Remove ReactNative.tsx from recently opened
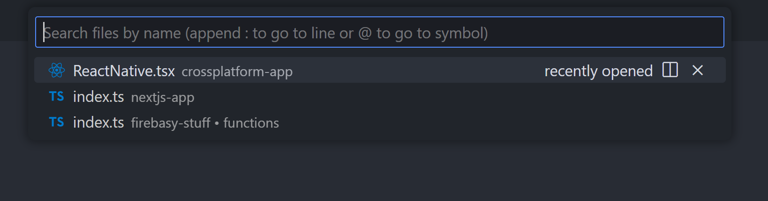Image resolution: width=768 pixels, height=201 pixels. (x=698, y=70)
